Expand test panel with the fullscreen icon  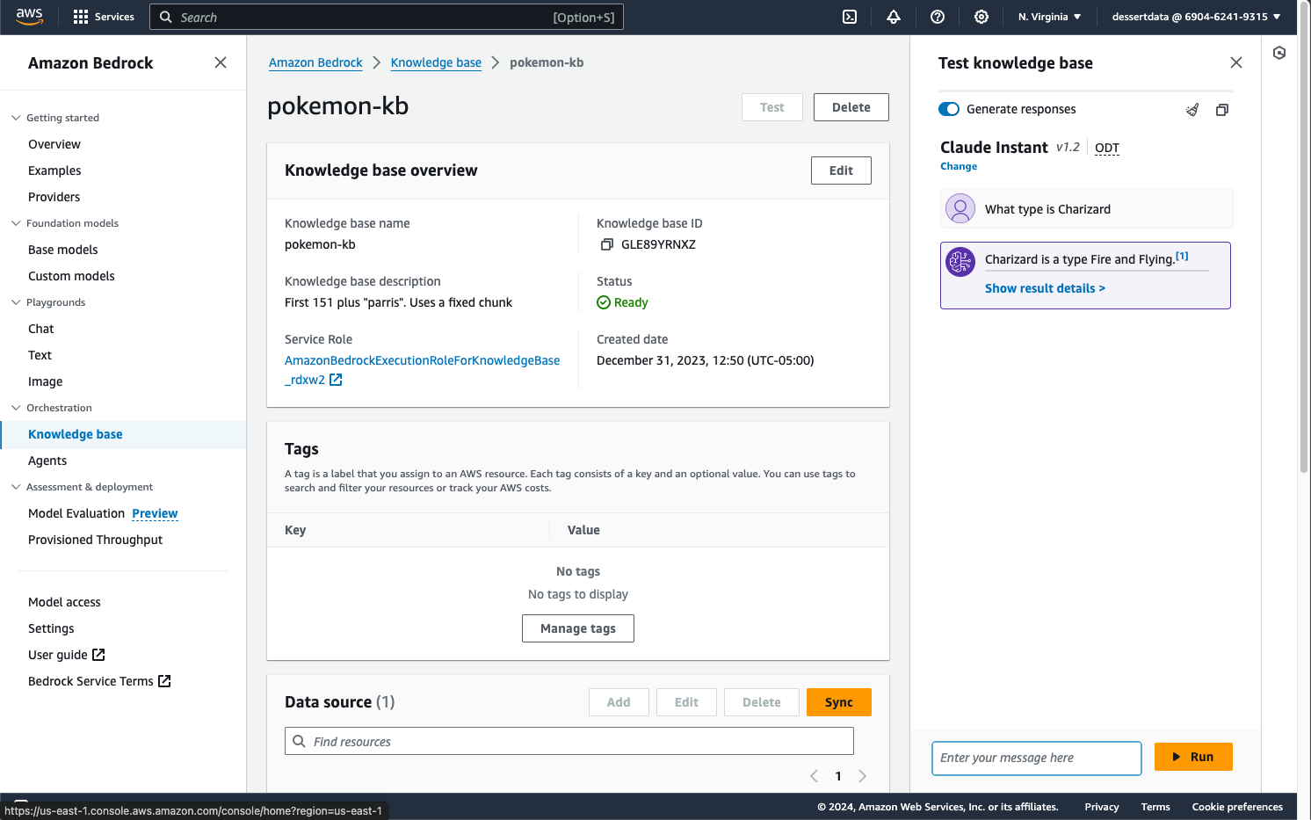tap(1222, 110)
